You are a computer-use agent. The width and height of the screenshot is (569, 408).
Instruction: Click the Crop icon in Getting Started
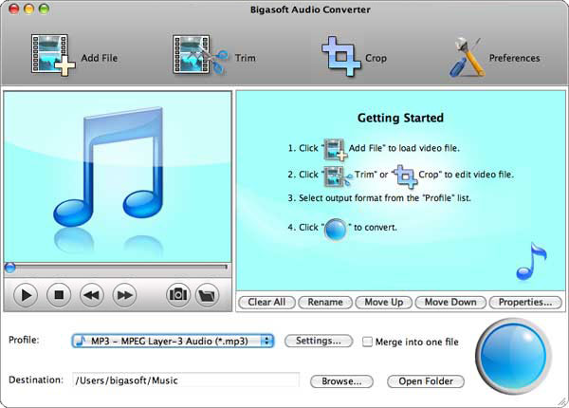click(x=405, y=176)
